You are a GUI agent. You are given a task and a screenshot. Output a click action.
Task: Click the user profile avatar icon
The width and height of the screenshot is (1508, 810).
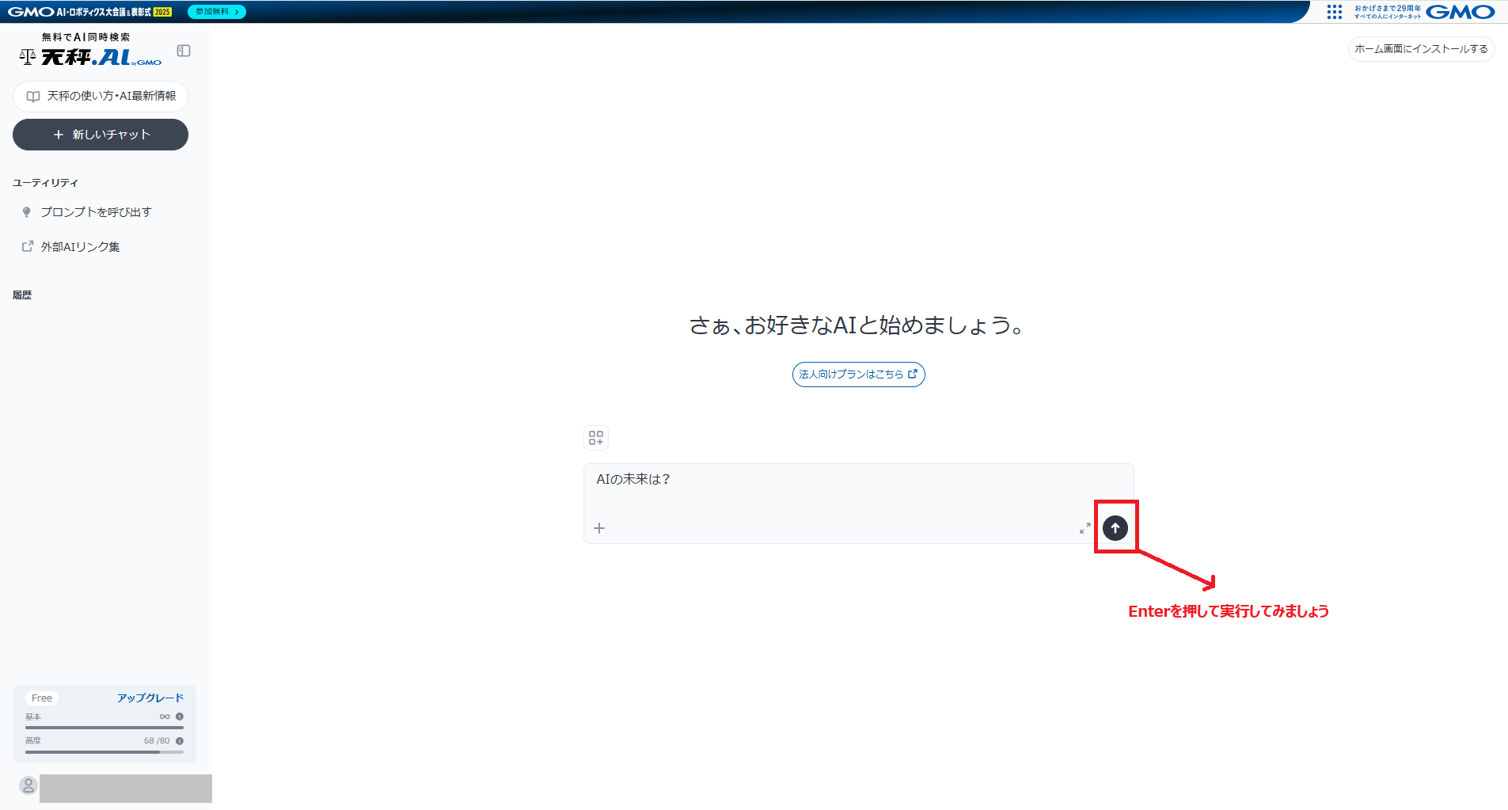click(28, 785)
